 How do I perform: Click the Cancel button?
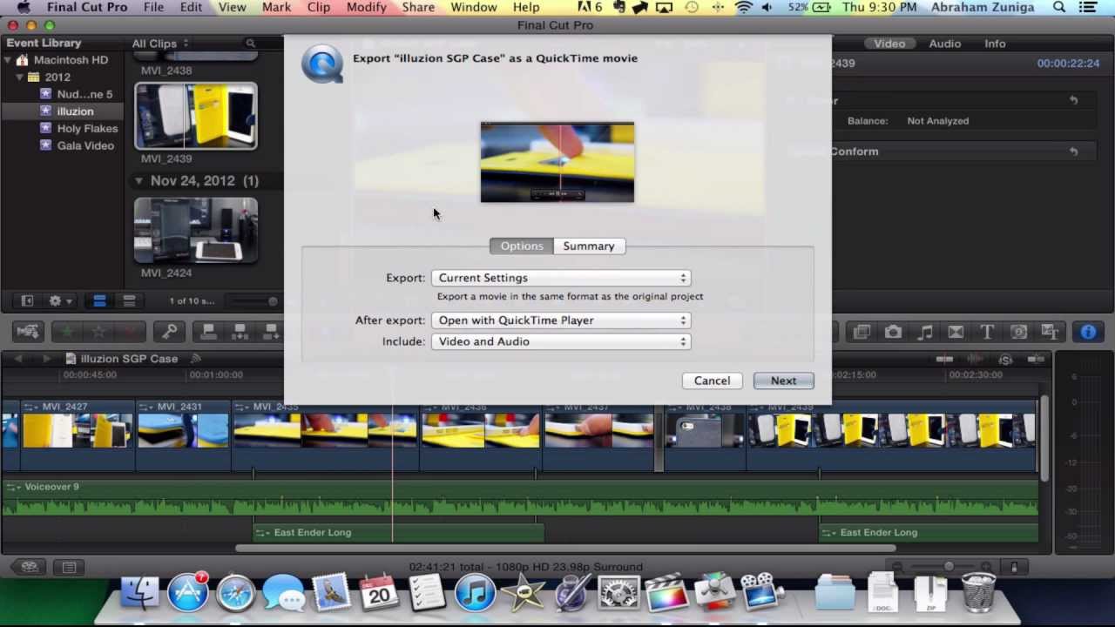[x=712, y=381]
